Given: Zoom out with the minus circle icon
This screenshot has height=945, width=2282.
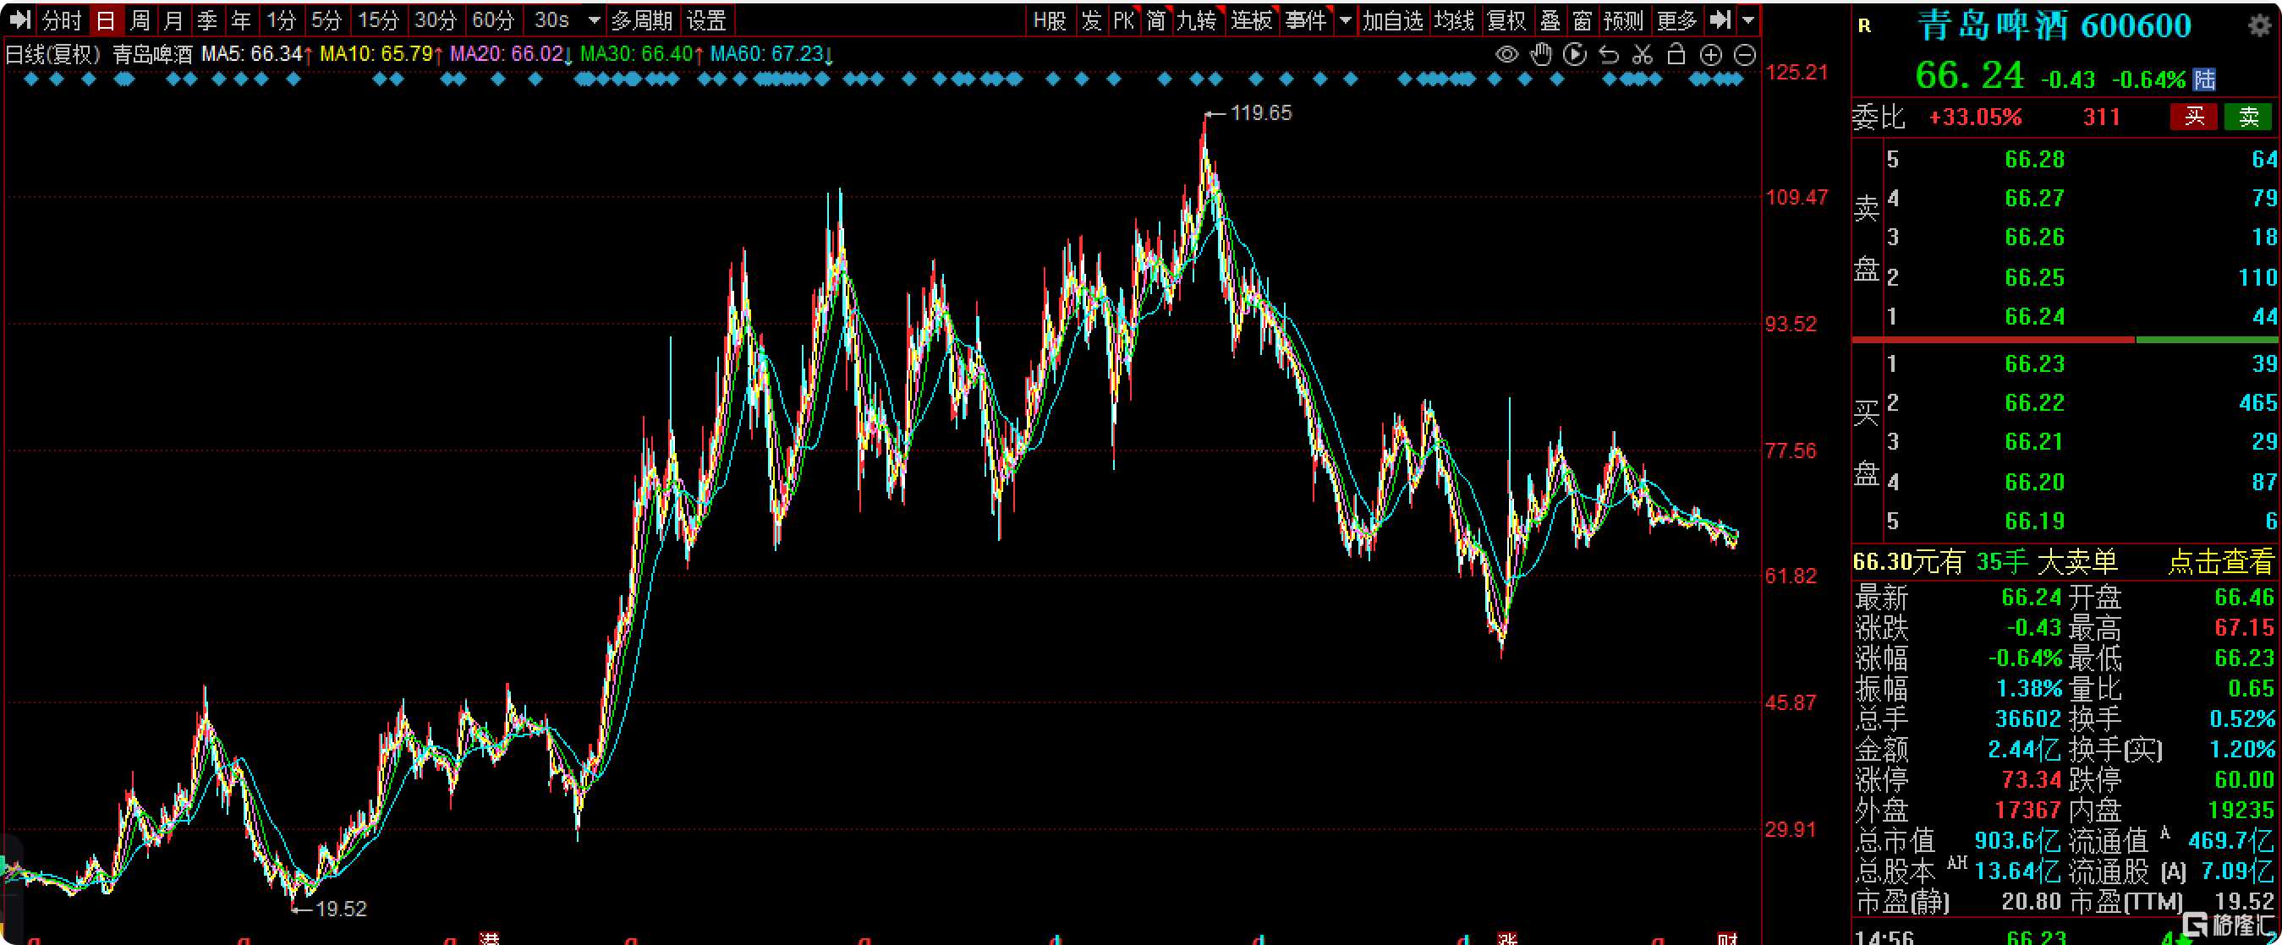Looking at the screenshot, I should pyautogui.click(x=1743, y=55).
